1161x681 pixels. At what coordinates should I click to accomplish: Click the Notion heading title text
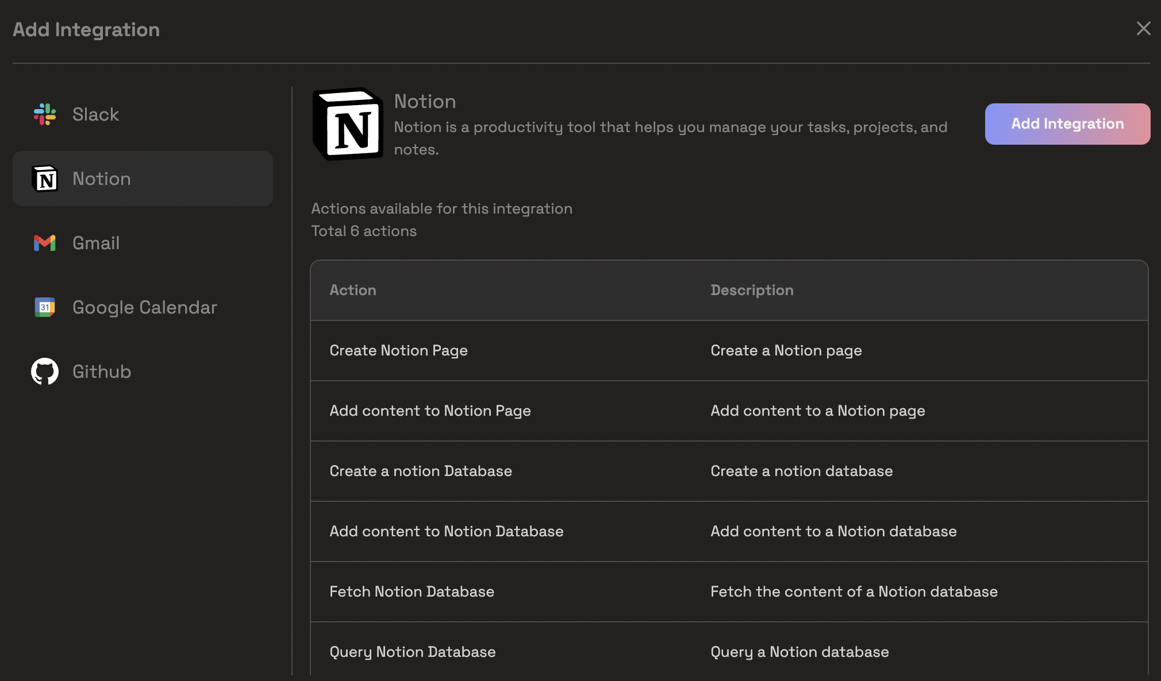[425, 102]
